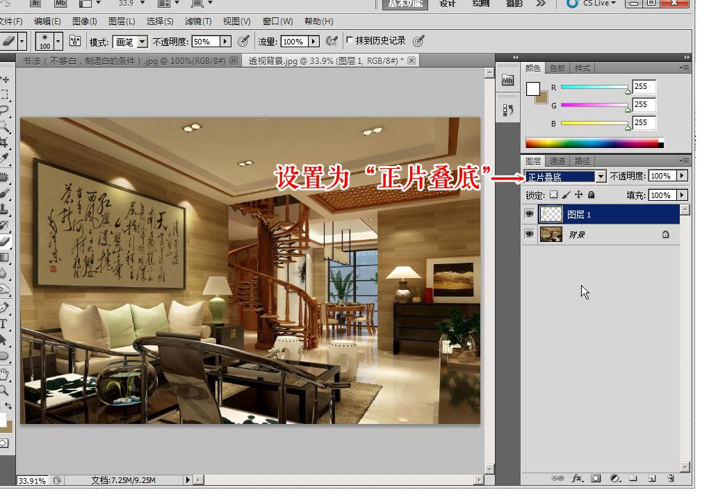The image size is (709, 499).
Task: Click the Create a new layer icon
Action: (x=653, y=480)
